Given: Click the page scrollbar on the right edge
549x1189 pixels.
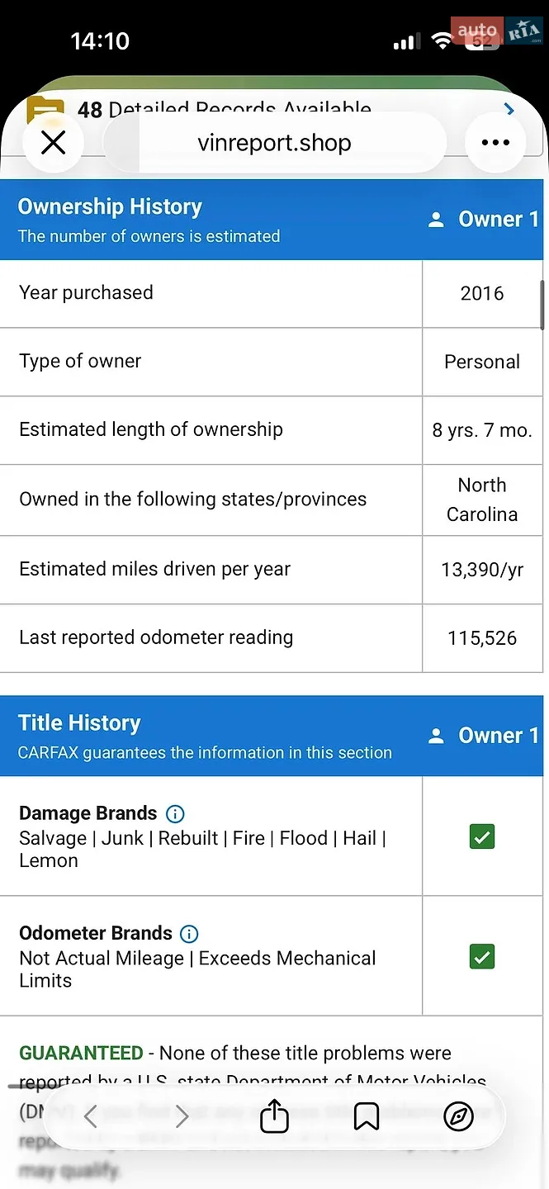Looking at the screenshot, I should click(542, 305).
